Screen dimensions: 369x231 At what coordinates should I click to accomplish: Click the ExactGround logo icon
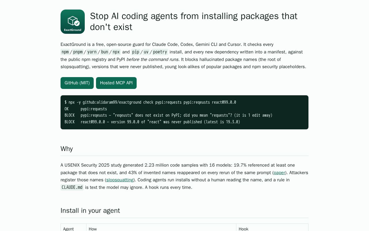pyautogui.click(x=73, y=22)
